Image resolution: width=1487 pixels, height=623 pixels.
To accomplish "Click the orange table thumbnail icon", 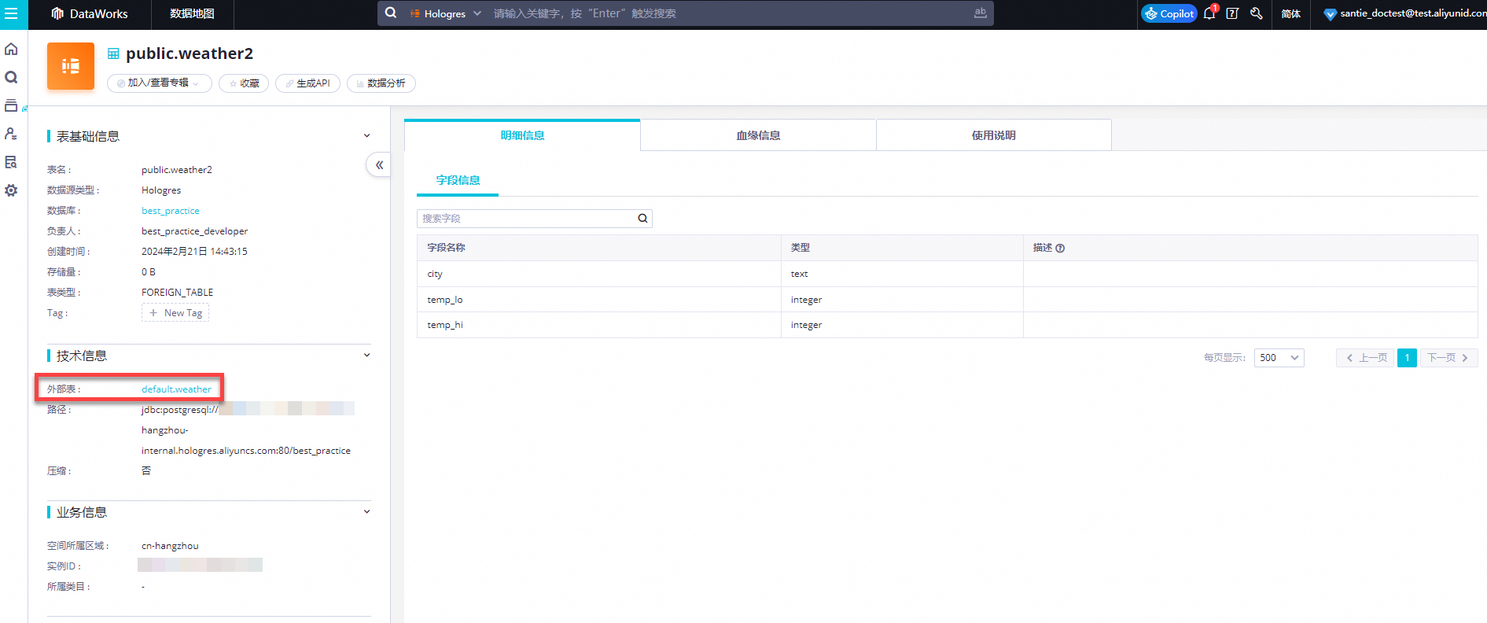I will [x=71, y=66].
